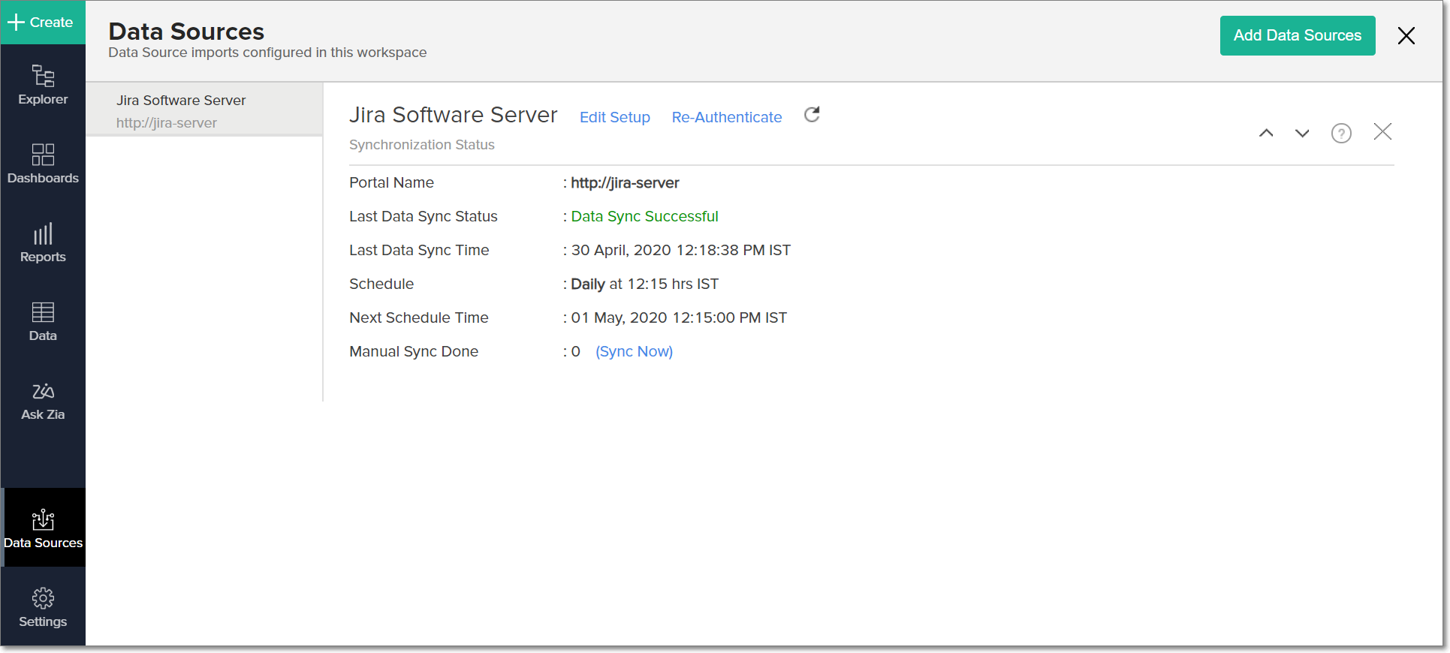Screen dimensions: 1450x653
Task: Open the help question mark icon
Action: 1341,134
